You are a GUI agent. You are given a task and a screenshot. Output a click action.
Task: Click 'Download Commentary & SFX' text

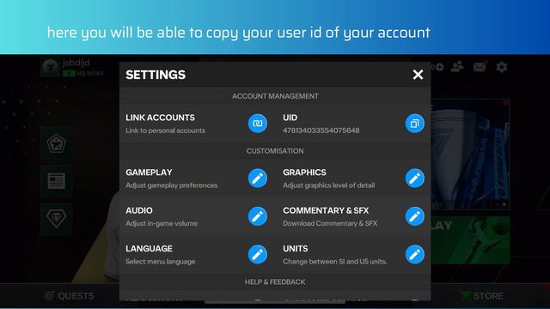point(330,223)
